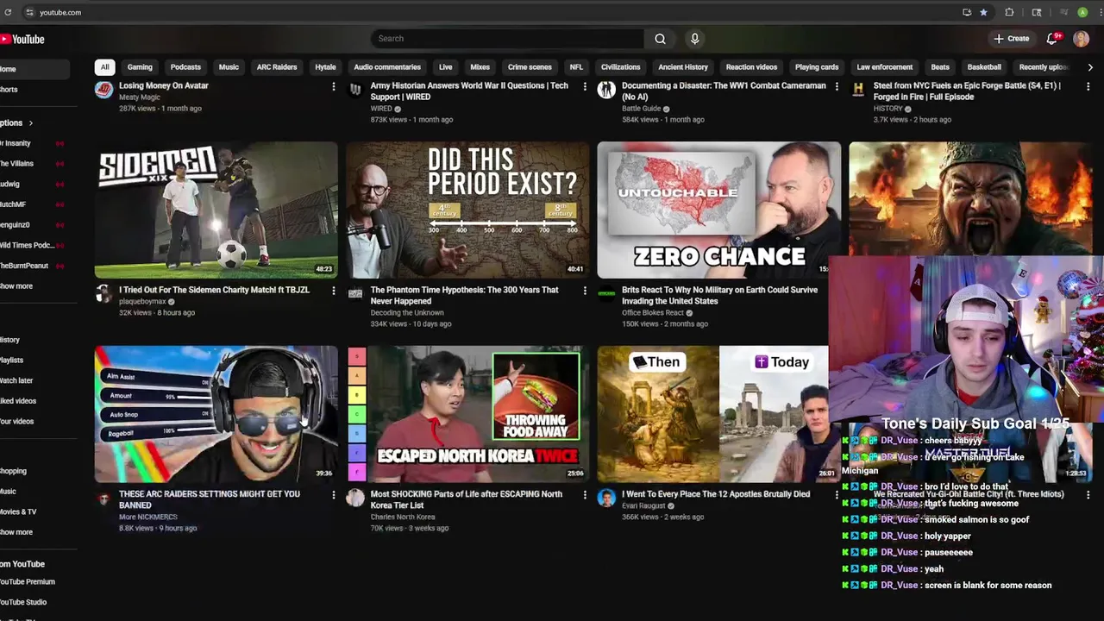
Task: Open HISTORY channel avatar
Action: 858,89
